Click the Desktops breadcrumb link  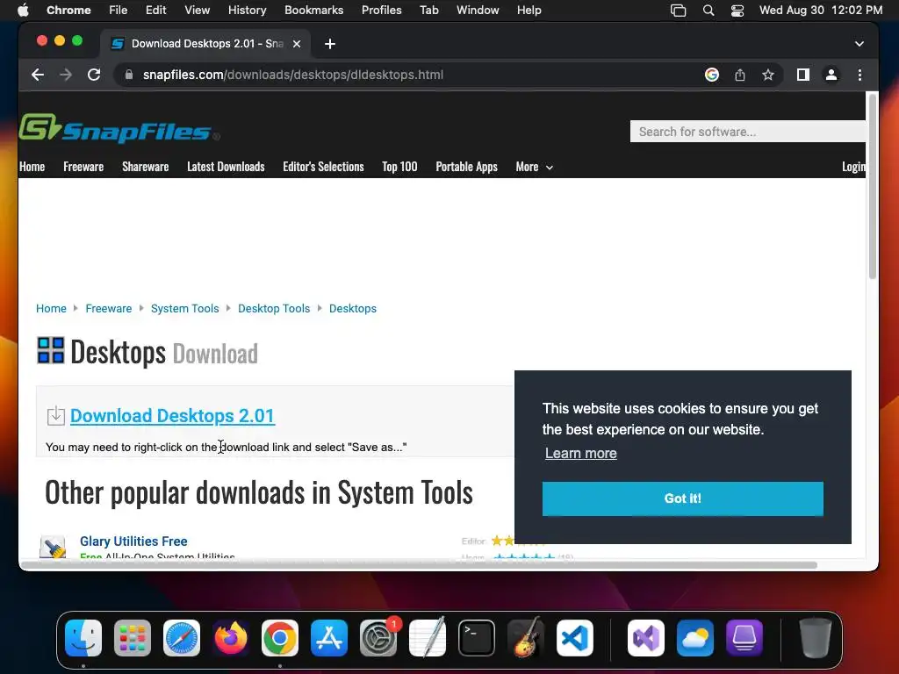[353, 308]
